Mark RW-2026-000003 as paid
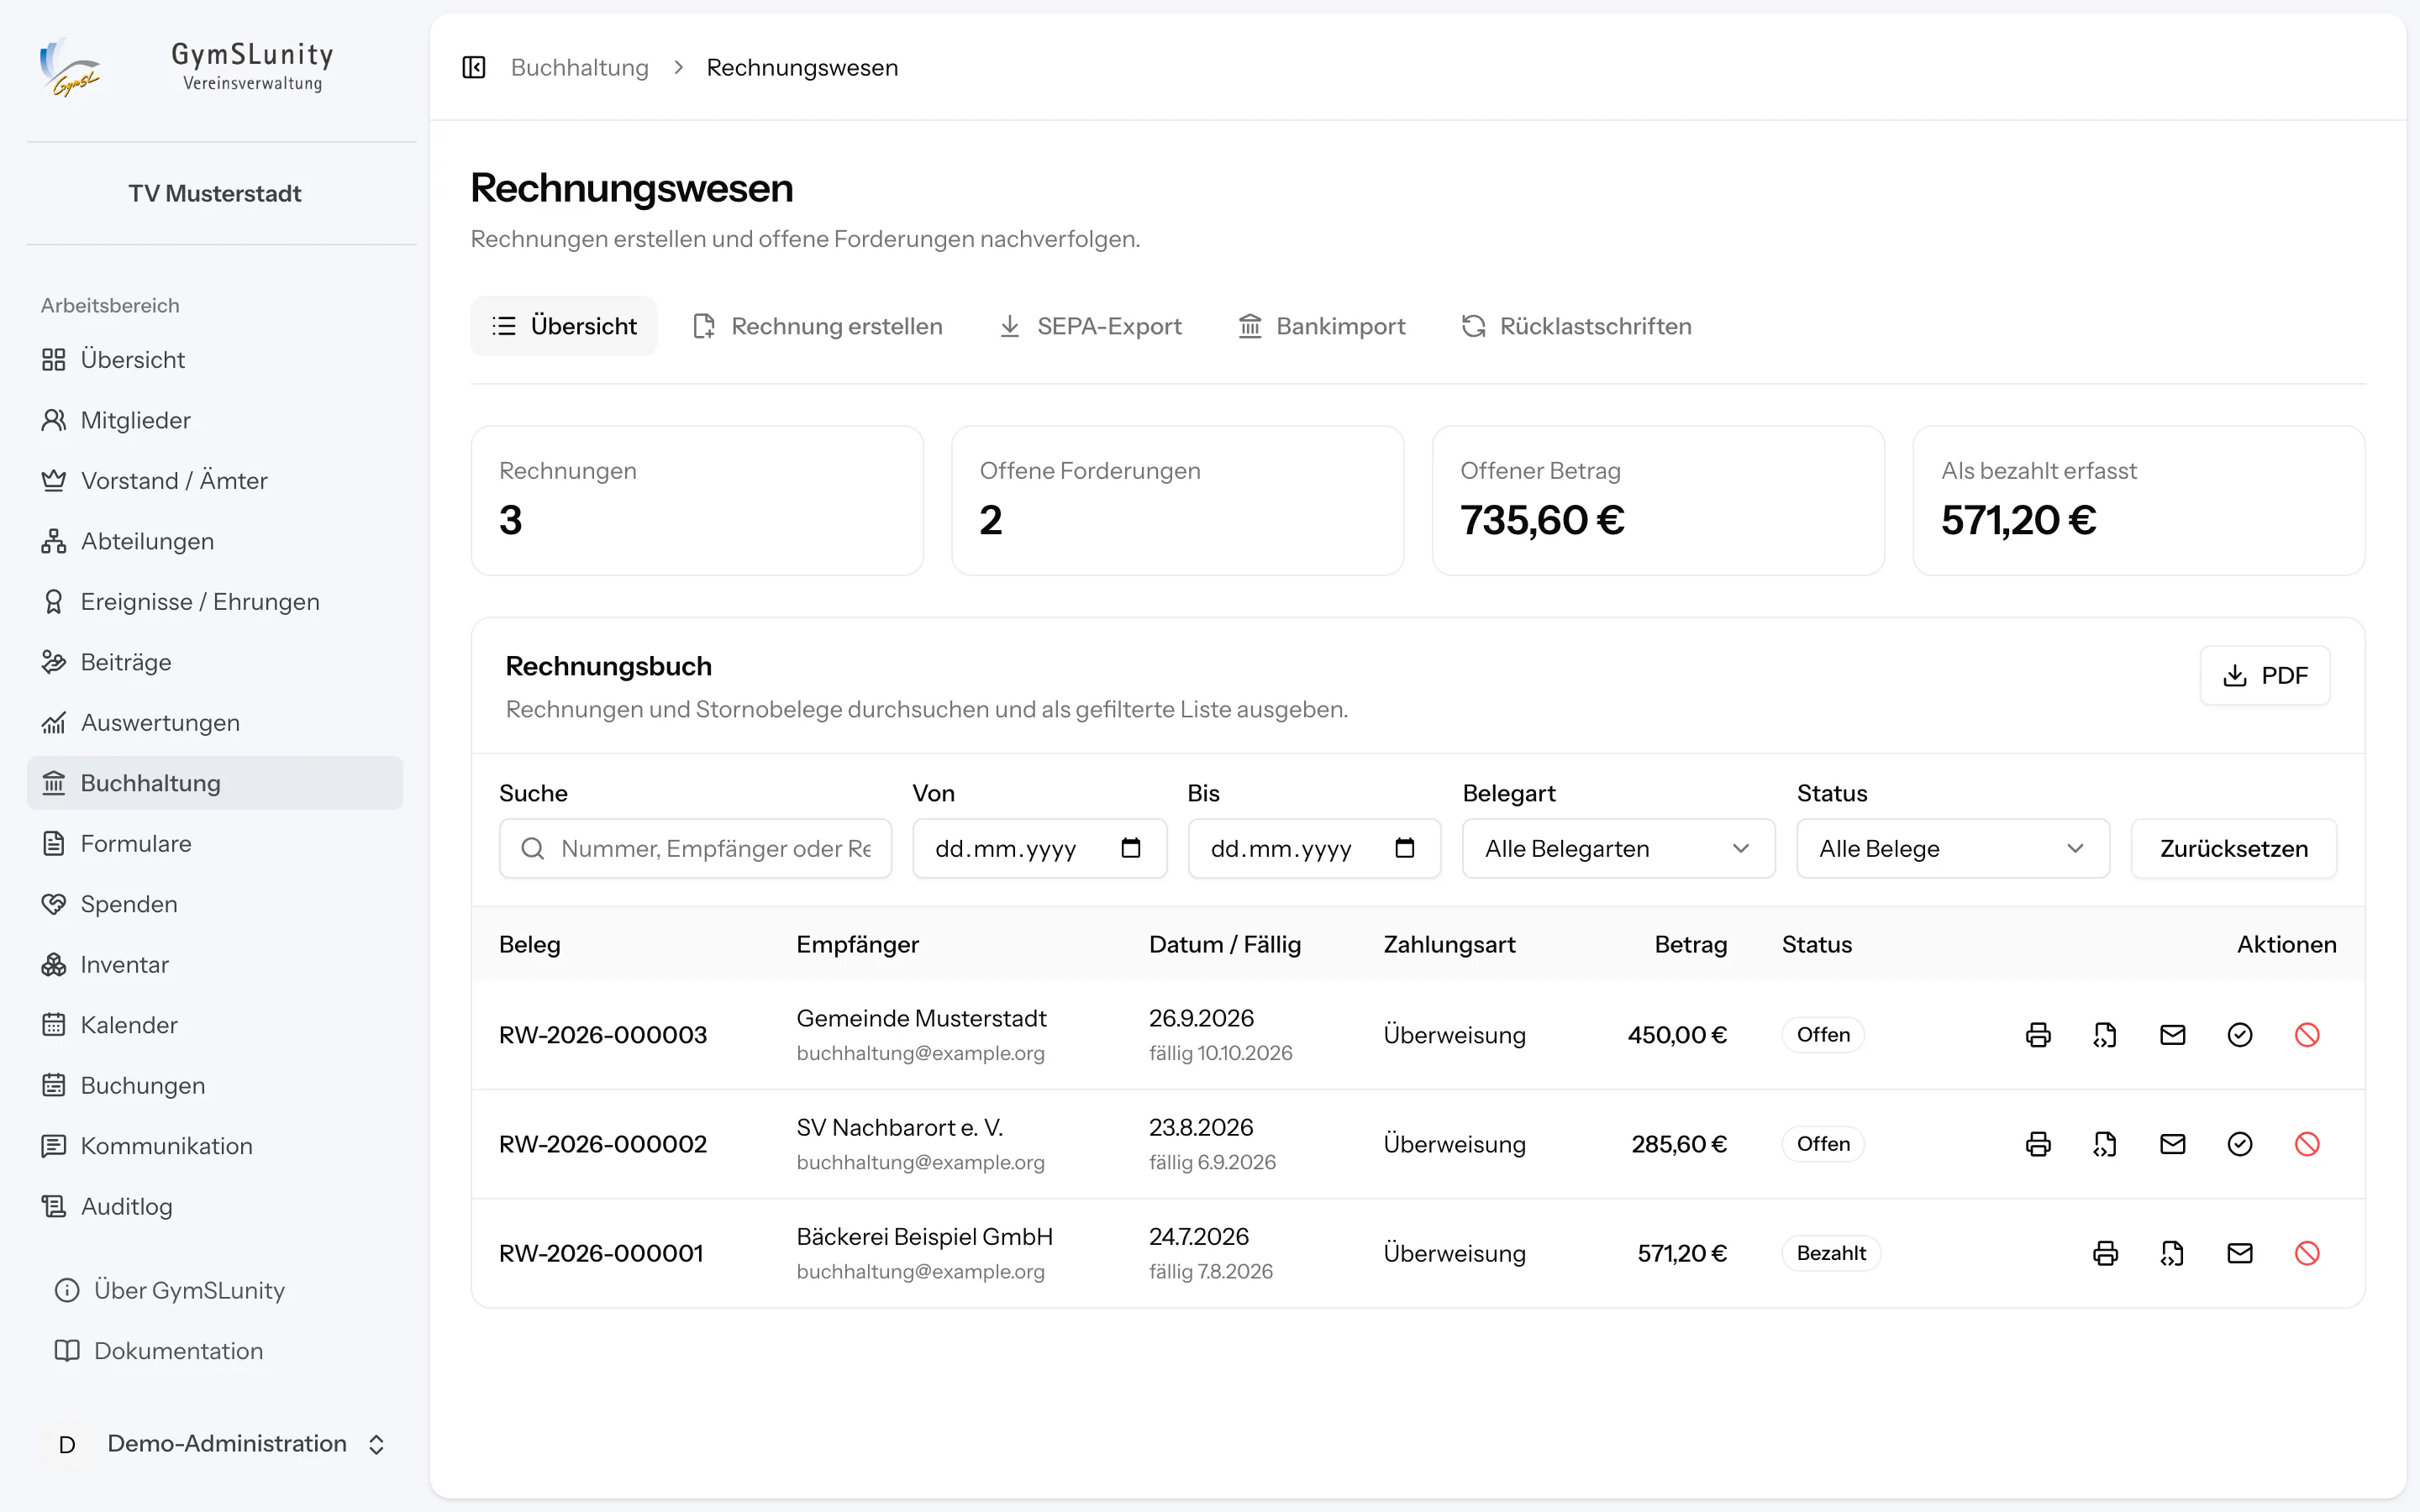The image size is (2420, 1512). (2240, 1034)
